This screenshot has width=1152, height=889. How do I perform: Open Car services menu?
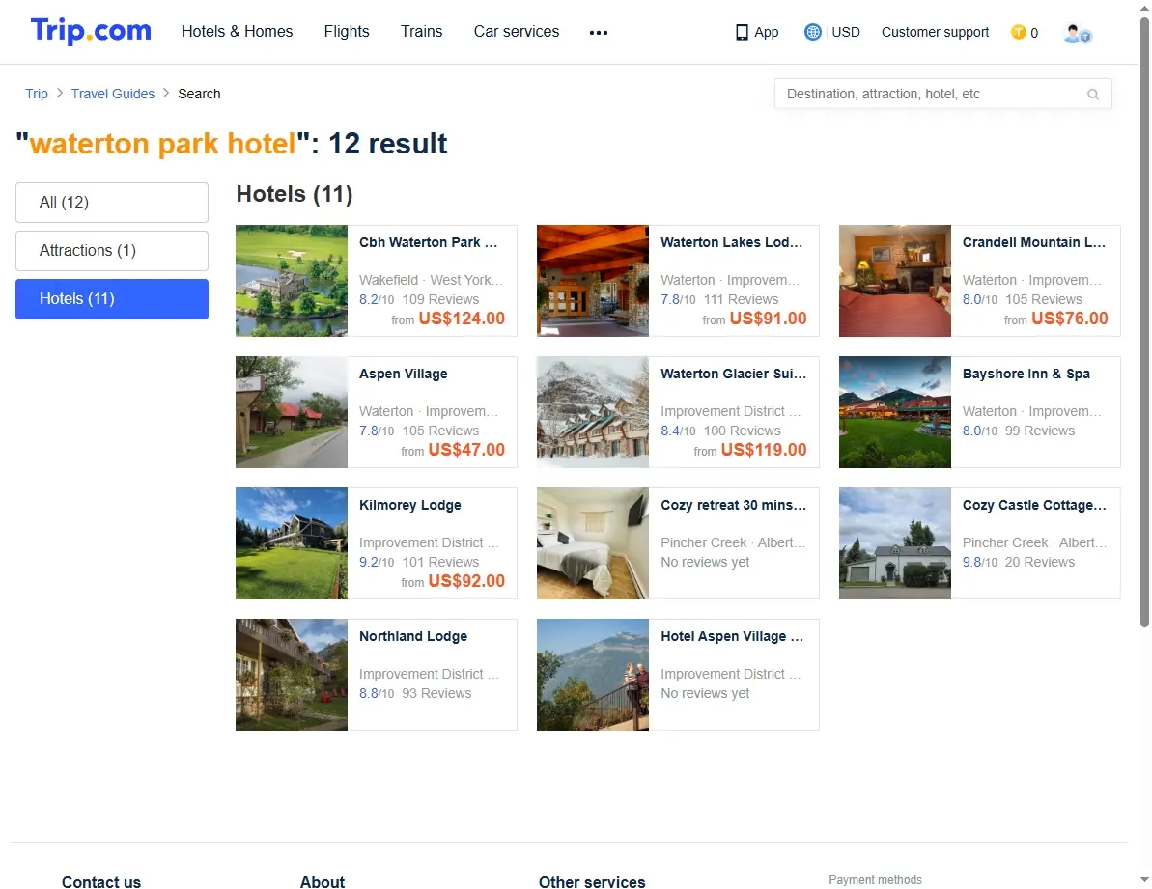(x=517, y=32)
